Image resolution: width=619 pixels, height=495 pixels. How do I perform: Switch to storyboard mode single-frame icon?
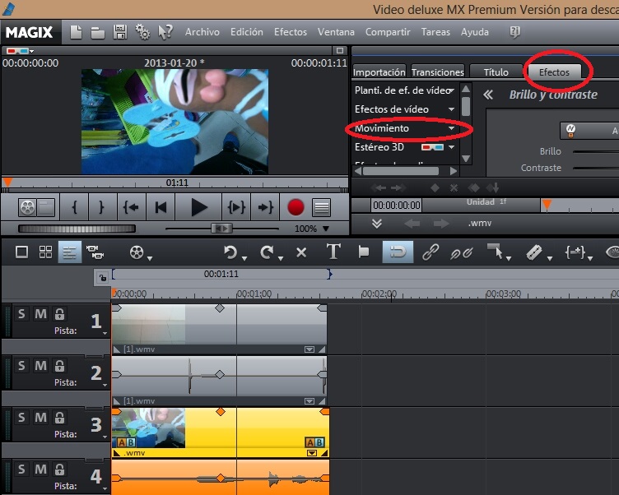(x=21, y=252)
